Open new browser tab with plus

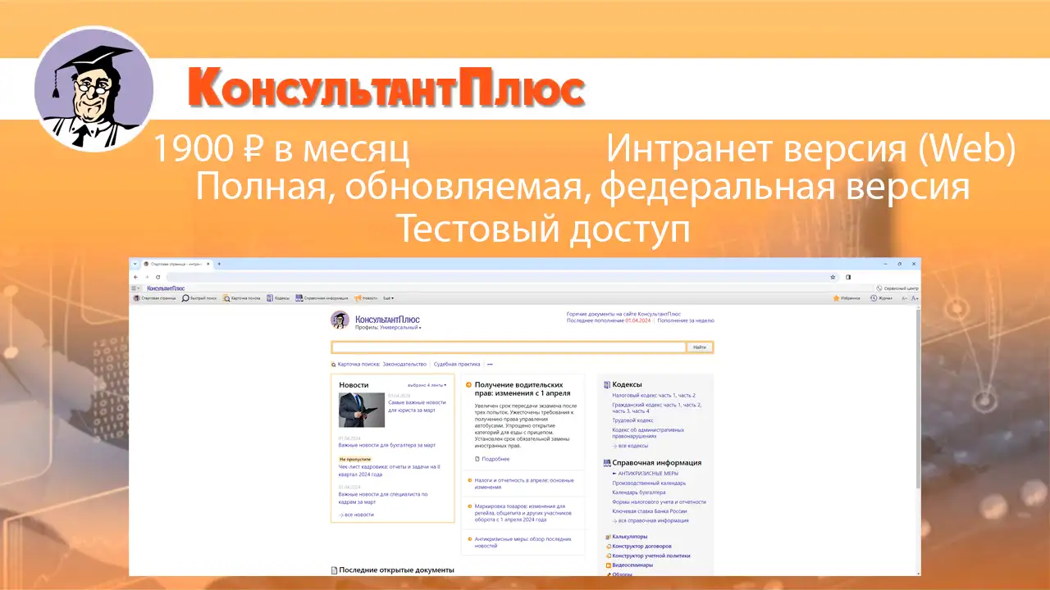[x=219, y=264]
